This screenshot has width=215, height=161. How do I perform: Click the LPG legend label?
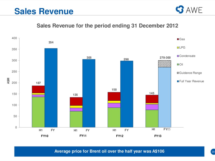click(x=182, y=47)
